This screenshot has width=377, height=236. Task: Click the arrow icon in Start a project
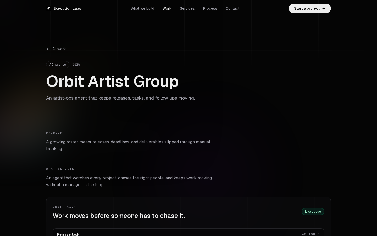pyautogui.click(x=324, y=8)
